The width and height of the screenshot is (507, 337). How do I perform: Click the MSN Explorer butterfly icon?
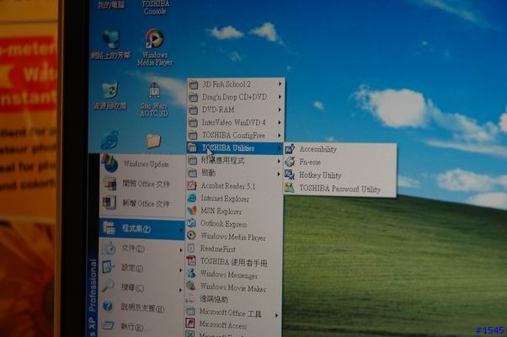point(192,211)
